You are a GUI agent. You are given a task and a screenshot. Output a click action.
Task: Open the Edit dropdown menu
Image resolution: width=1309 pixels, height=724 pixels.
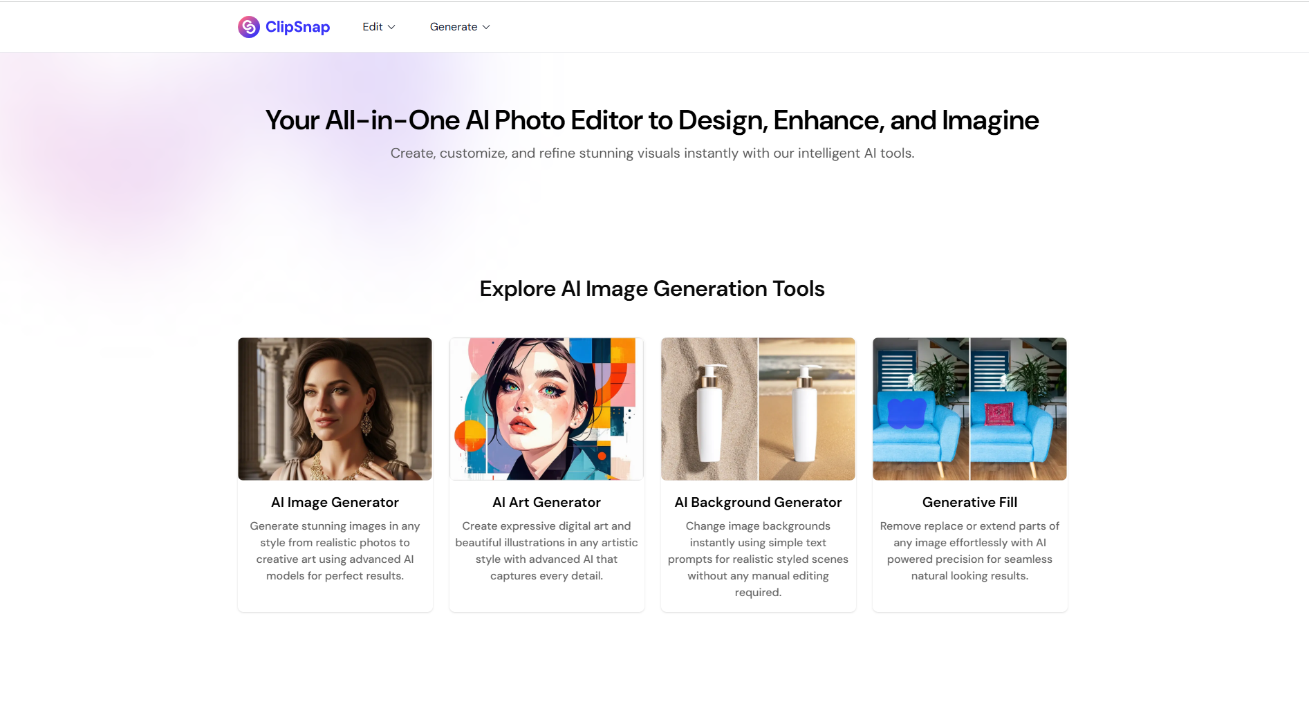pos(379,27)
